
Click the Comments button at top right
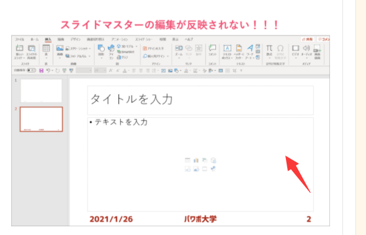tap(324, 39)
